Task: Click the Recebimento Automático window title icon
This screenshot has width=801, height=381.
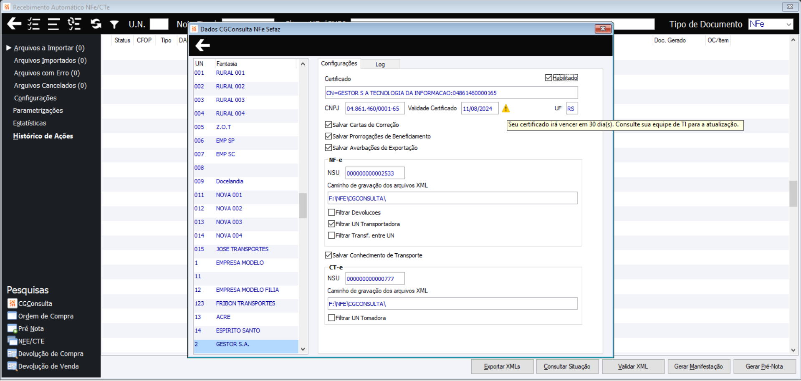Action: (x=7, y=7)
